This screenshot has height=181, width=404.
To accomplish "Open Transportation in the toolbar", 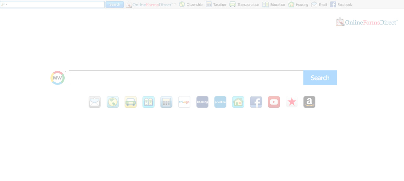I will coord(244,4).
